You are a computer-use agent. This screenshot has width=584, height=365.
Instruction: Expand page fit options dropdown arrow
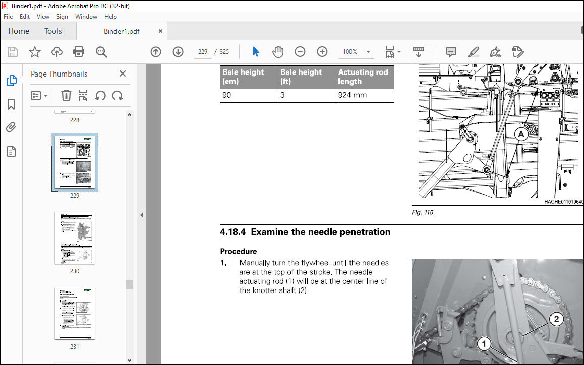(x=399, y=52)
